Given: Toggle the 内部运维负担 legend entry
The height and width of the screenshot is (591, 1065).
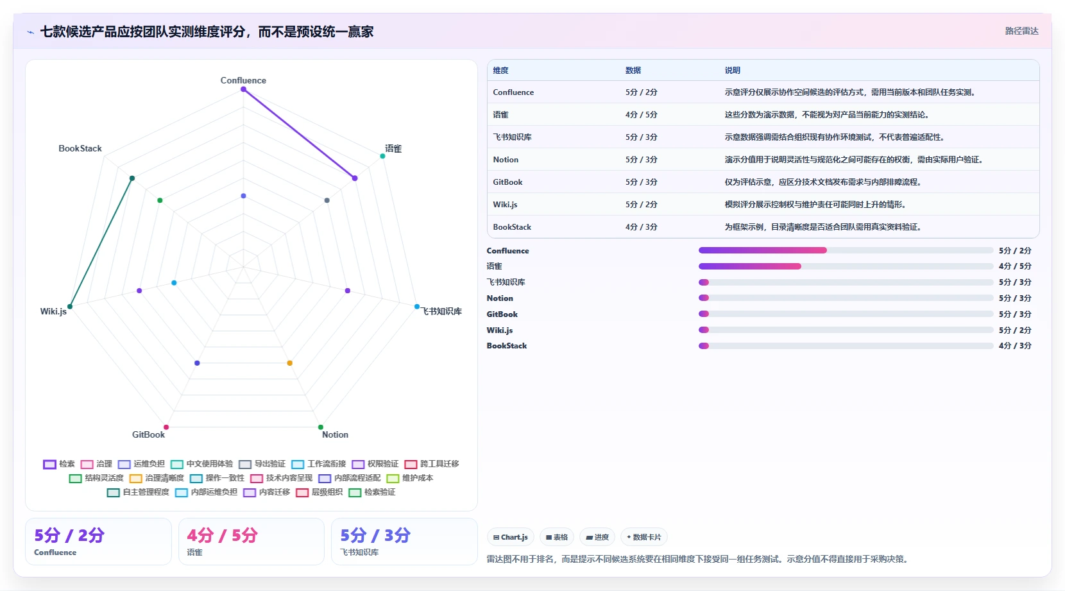Looking at the screenshot, I should (x=206, y=492).
